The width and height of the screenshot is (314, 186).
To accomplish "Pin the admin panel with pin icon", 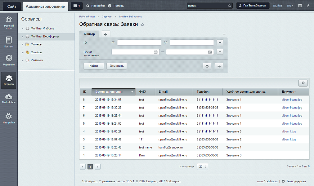I will click(308, 6).
